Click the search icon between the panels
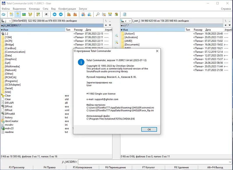Screen dimensions: 233x170 pos(116,36)
